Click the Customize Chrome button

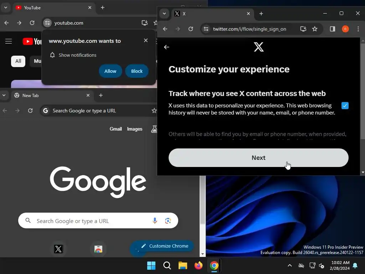(165, 246)
